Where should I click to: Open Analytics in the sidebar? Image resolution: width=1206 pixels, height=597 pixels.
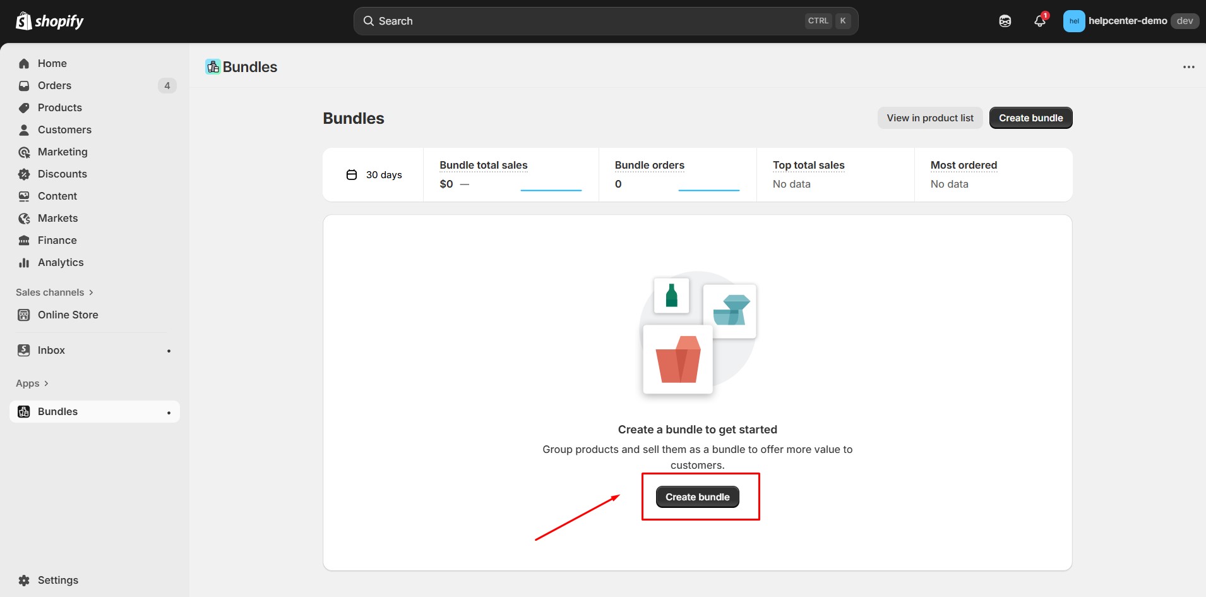[60, 262]
